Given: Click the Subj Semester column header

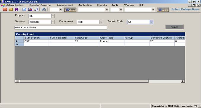Looking at the screenshot, I should [61, 38].
